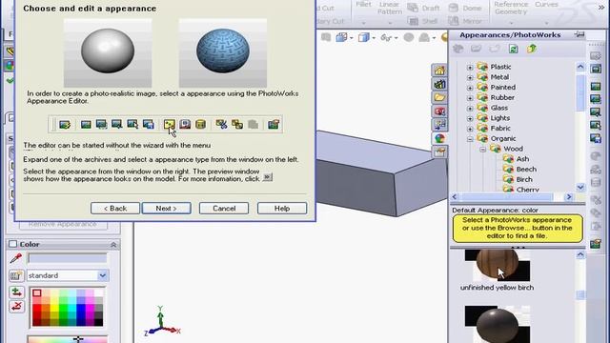Click the highlighted yellow icon under the cursor
The image size is (610, 343).
click(170, 125)
